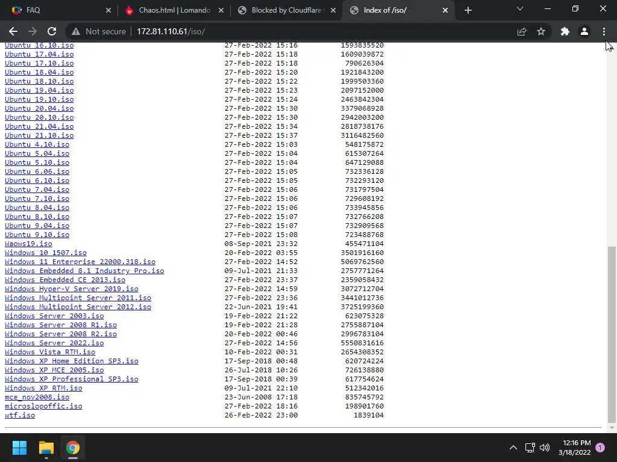Select the Index of /iso/ tab
The image size is (617, 462).
pos(398,10)
